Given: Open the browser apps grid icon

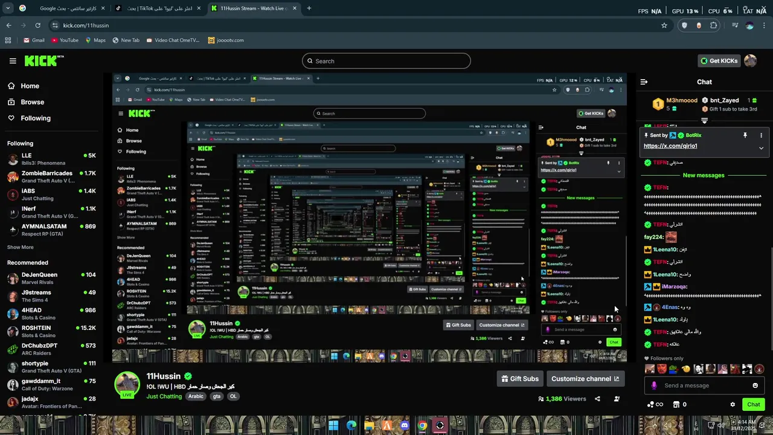Looking at the screenshot, I should (x=8, y=40).
